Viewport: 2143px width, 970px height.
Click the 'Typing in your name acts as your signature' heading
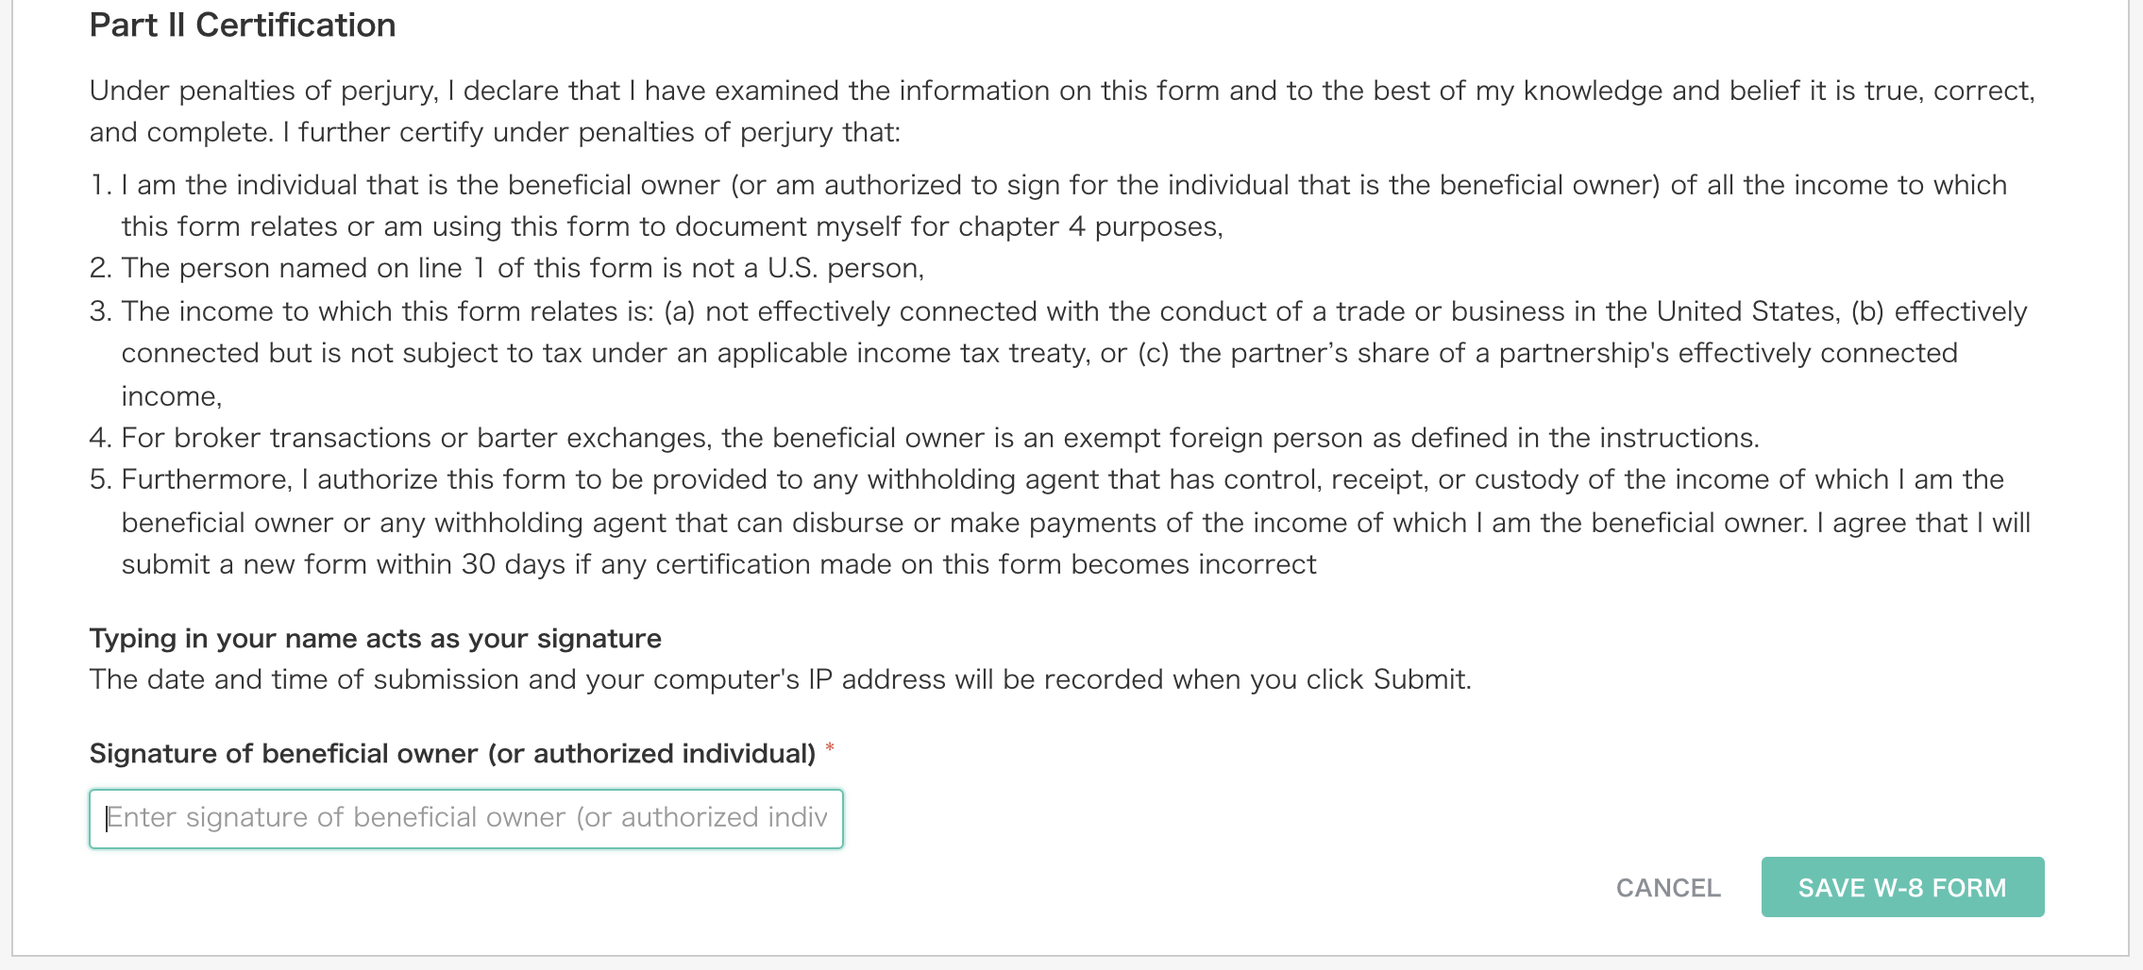375,639
